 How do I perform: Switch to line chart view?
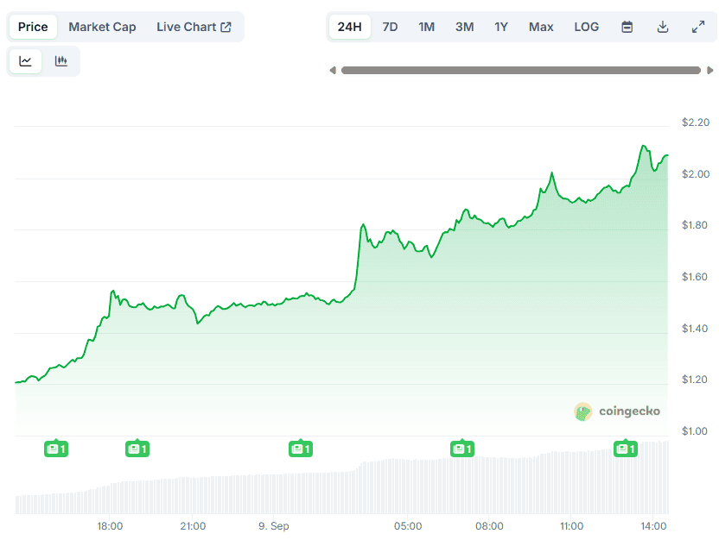tap(26, 61)
